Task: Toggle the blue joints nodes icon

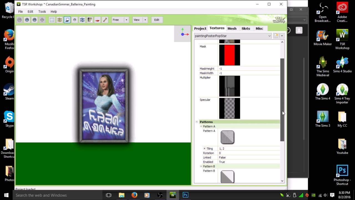Action: point(82,20)
